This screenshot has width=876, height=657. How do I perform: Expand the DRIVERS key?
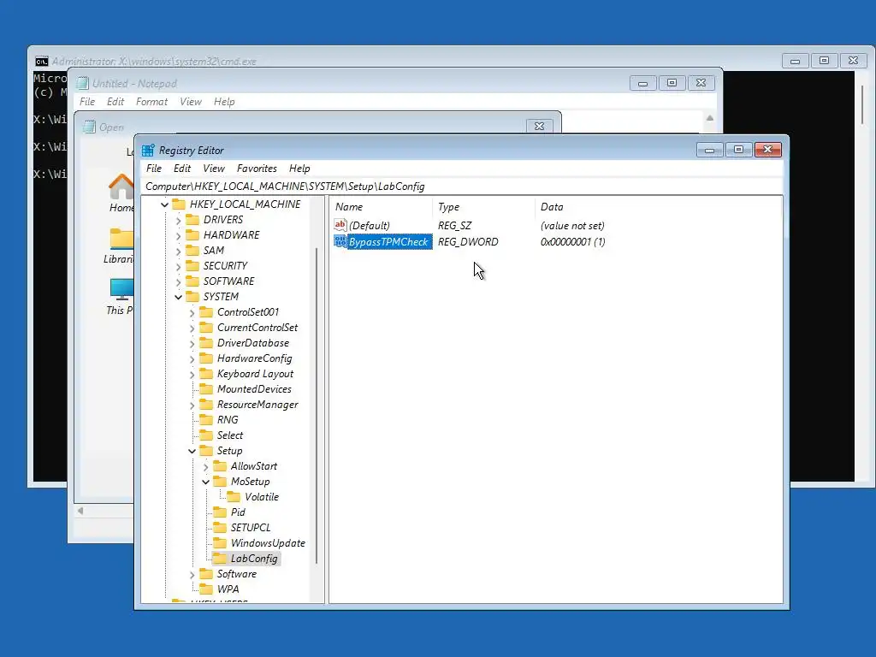(178, 220)
